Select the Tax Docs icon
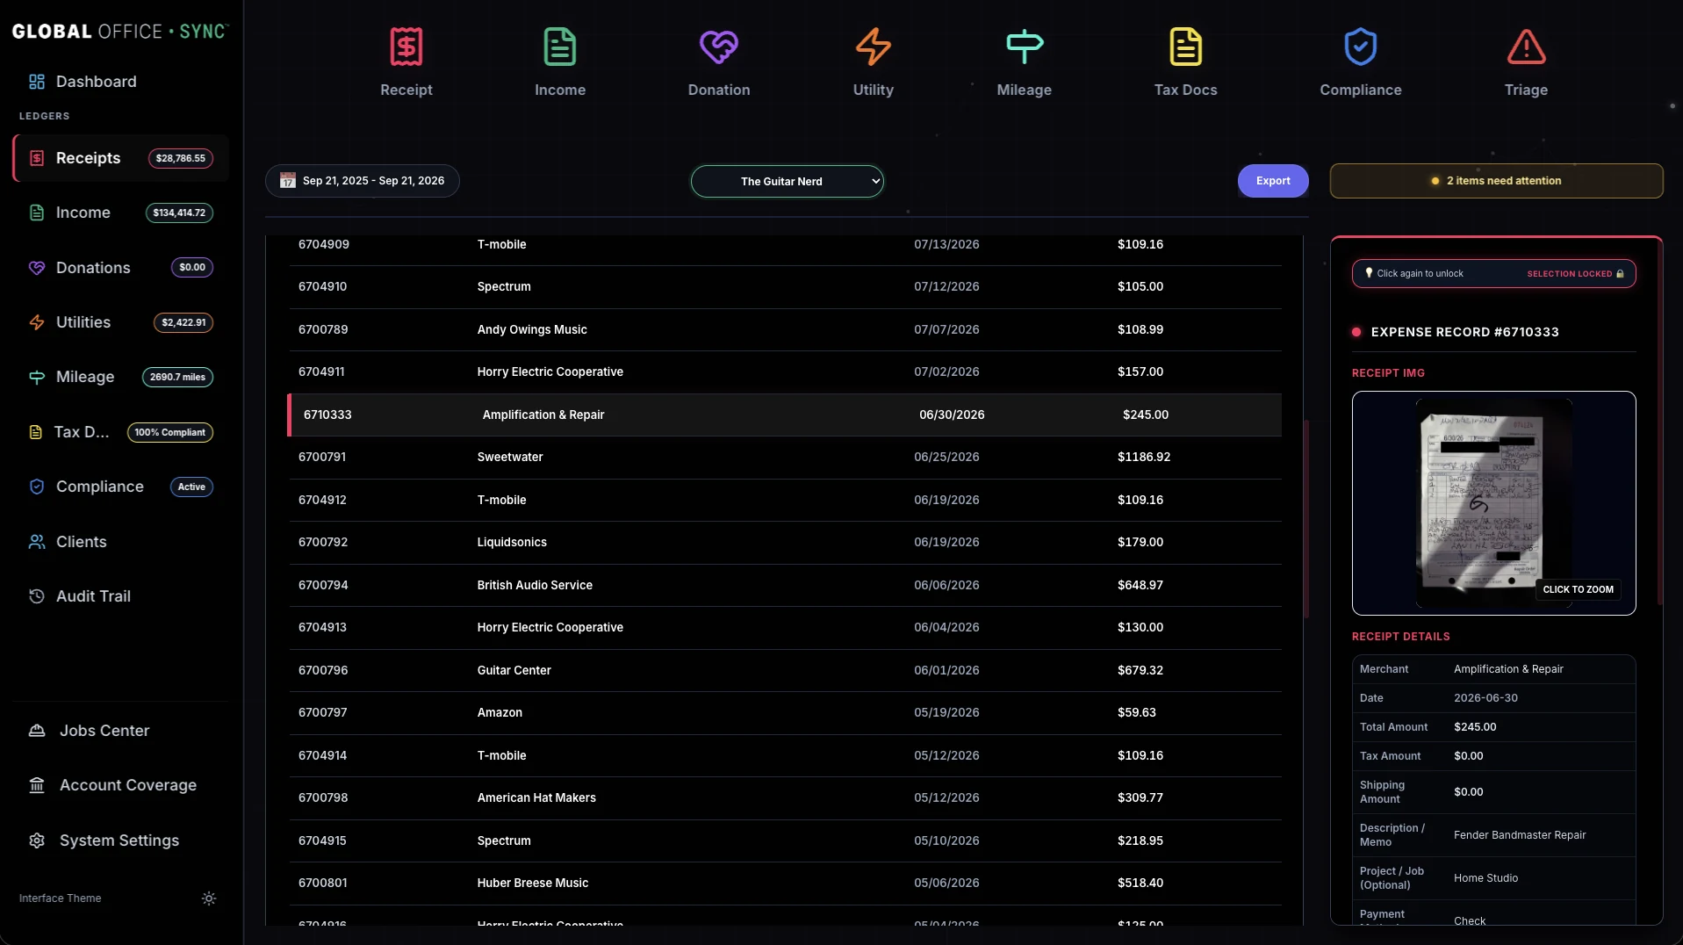The height and width of the screenshot is (945, 1683). 1185,47
